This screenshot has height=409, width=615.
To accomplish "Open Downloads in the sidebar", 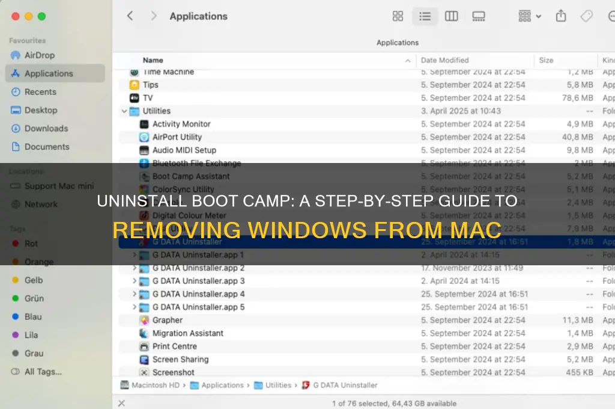I will (x=39, y=129).
